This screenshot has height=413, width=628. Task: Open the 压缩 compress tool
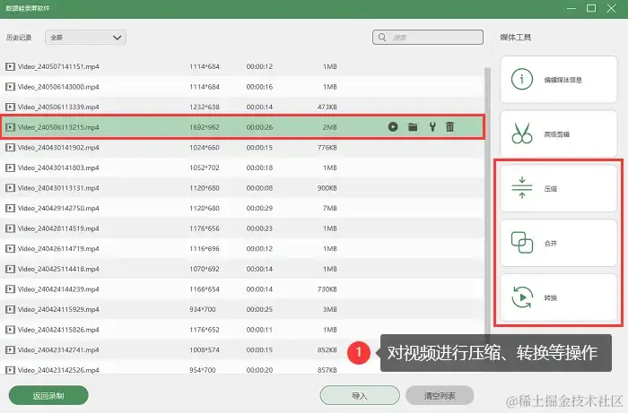(559, 188)
